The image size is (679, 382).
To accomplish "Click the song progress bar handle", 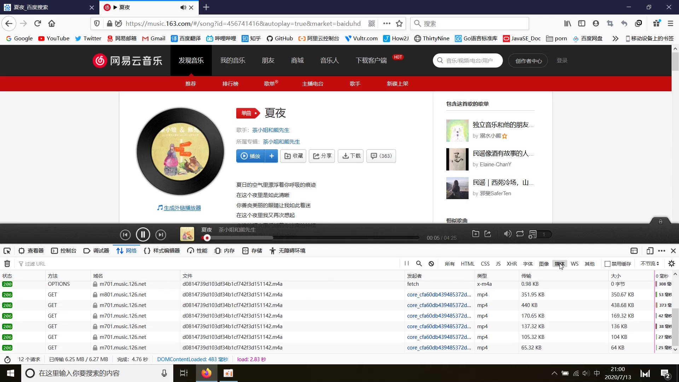I will (207, 238).
